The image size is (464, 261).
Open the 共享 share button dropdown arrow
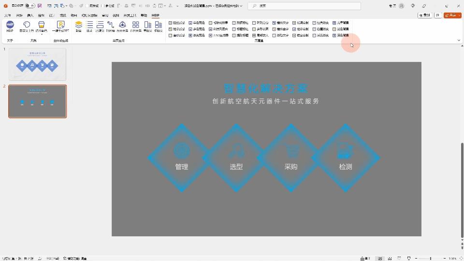coord(459,15)
